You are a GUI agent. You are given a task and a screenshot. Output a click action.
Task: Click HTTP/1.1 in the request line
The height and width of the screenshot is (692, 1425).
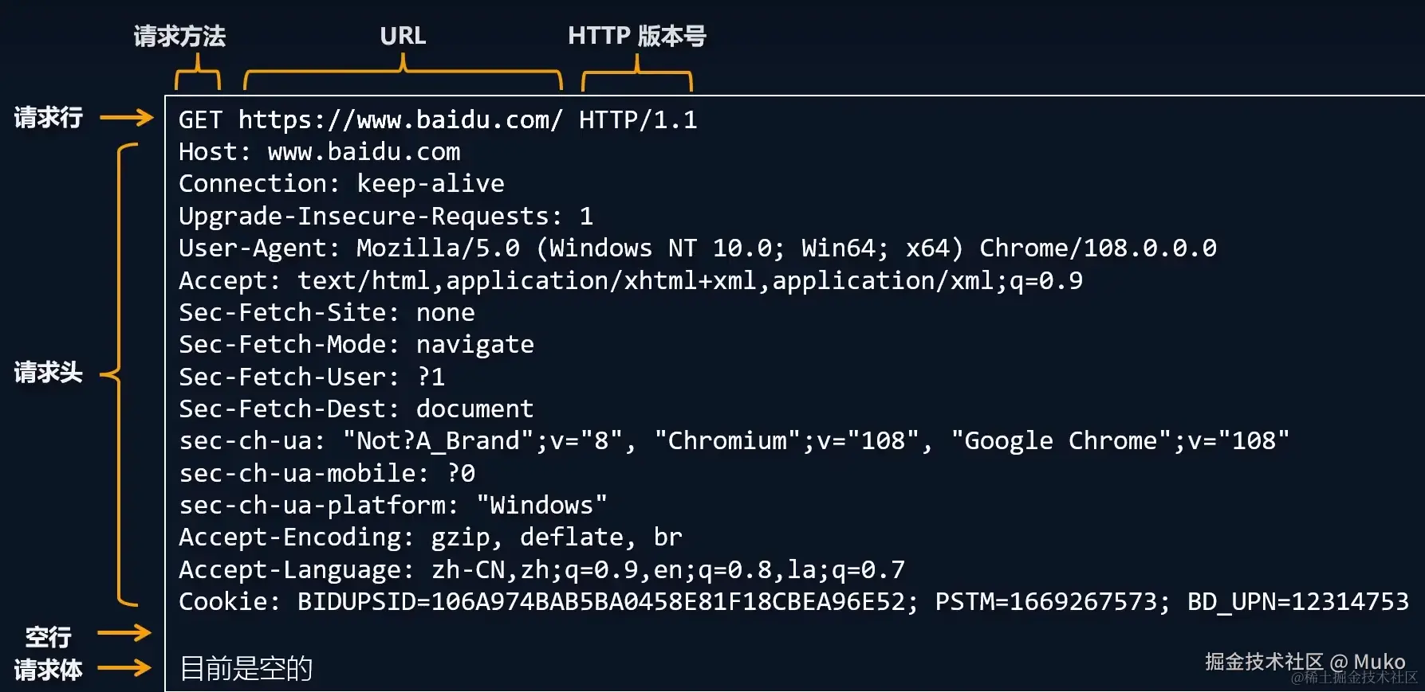[x=638, y=119]
